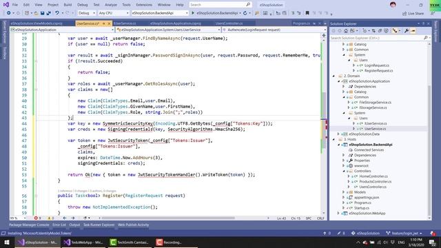Click inside the Visual Studio search box
The height and width of the screenshot is (248, 441).
(x=220, y=5)
